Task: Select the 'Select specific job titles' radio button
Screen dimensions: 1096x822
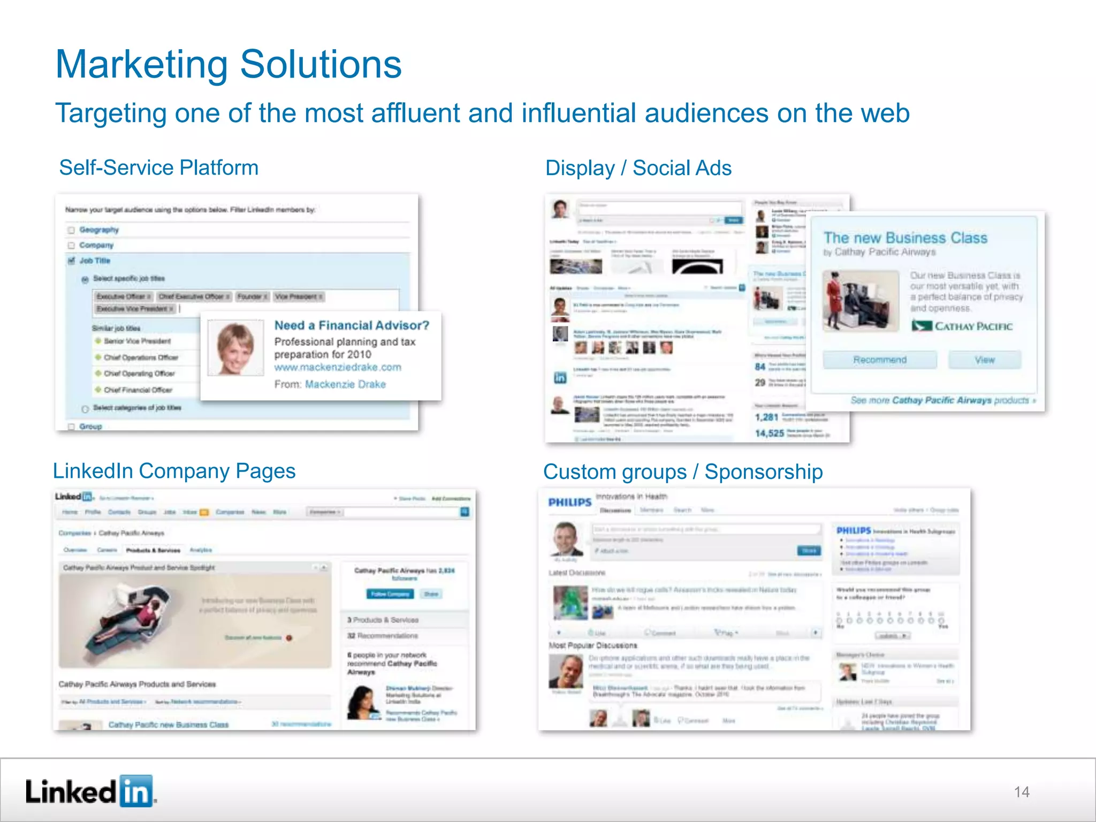Action: [85, 279]
